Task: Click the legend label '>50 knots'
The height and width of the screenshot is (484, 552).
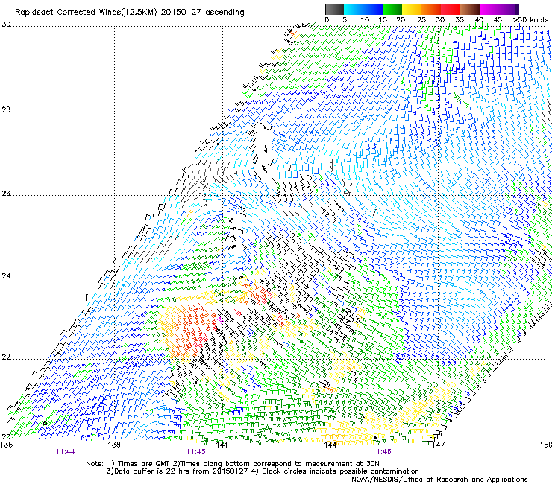Action: (x=530, y=20)
